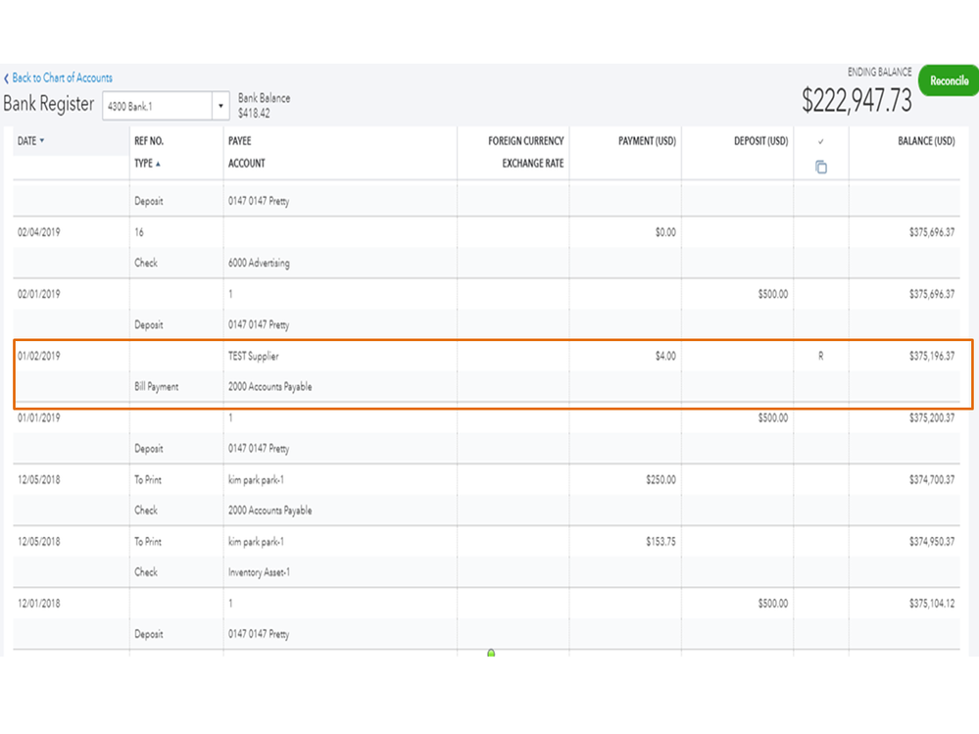979x734 pixels.
Task: Open the bank account dropdown arrow
Action: click(221, 106)
